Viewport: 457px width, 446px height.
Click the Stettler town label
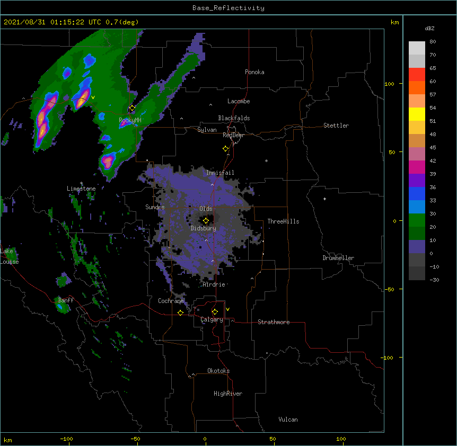click(336, 126)
